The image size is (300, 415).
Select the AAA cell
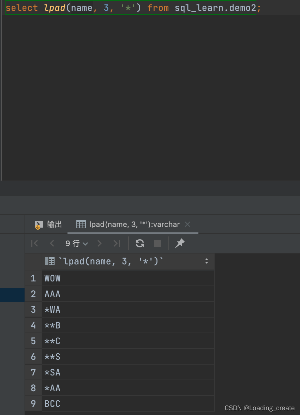128,294
